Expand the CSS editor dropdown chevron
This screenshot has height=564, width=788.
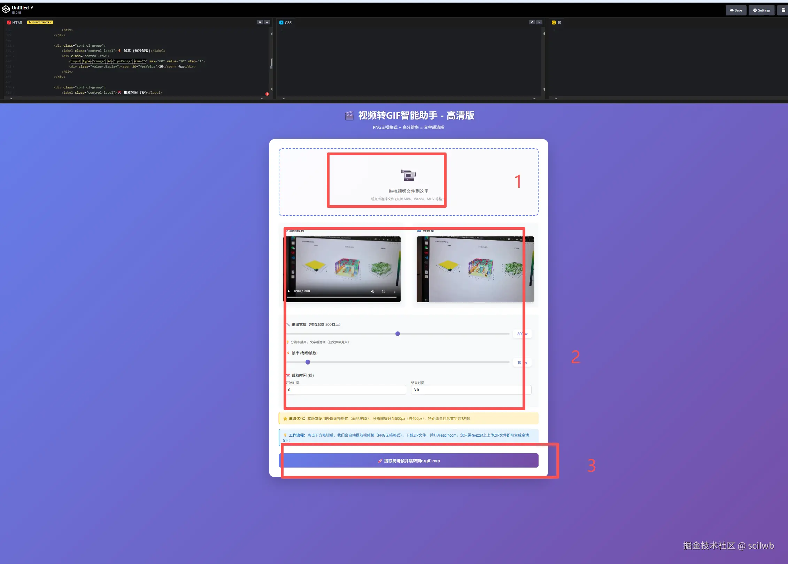[539, 22]
